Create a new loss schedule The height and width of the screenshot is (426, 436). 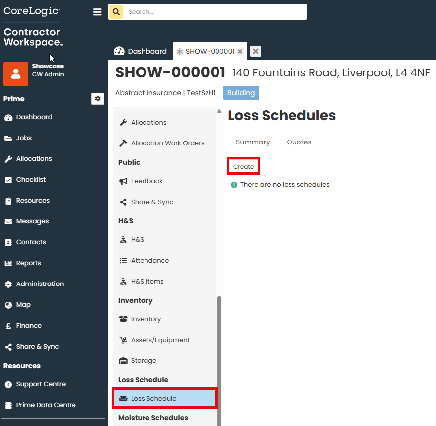click(x=244, y=166)
